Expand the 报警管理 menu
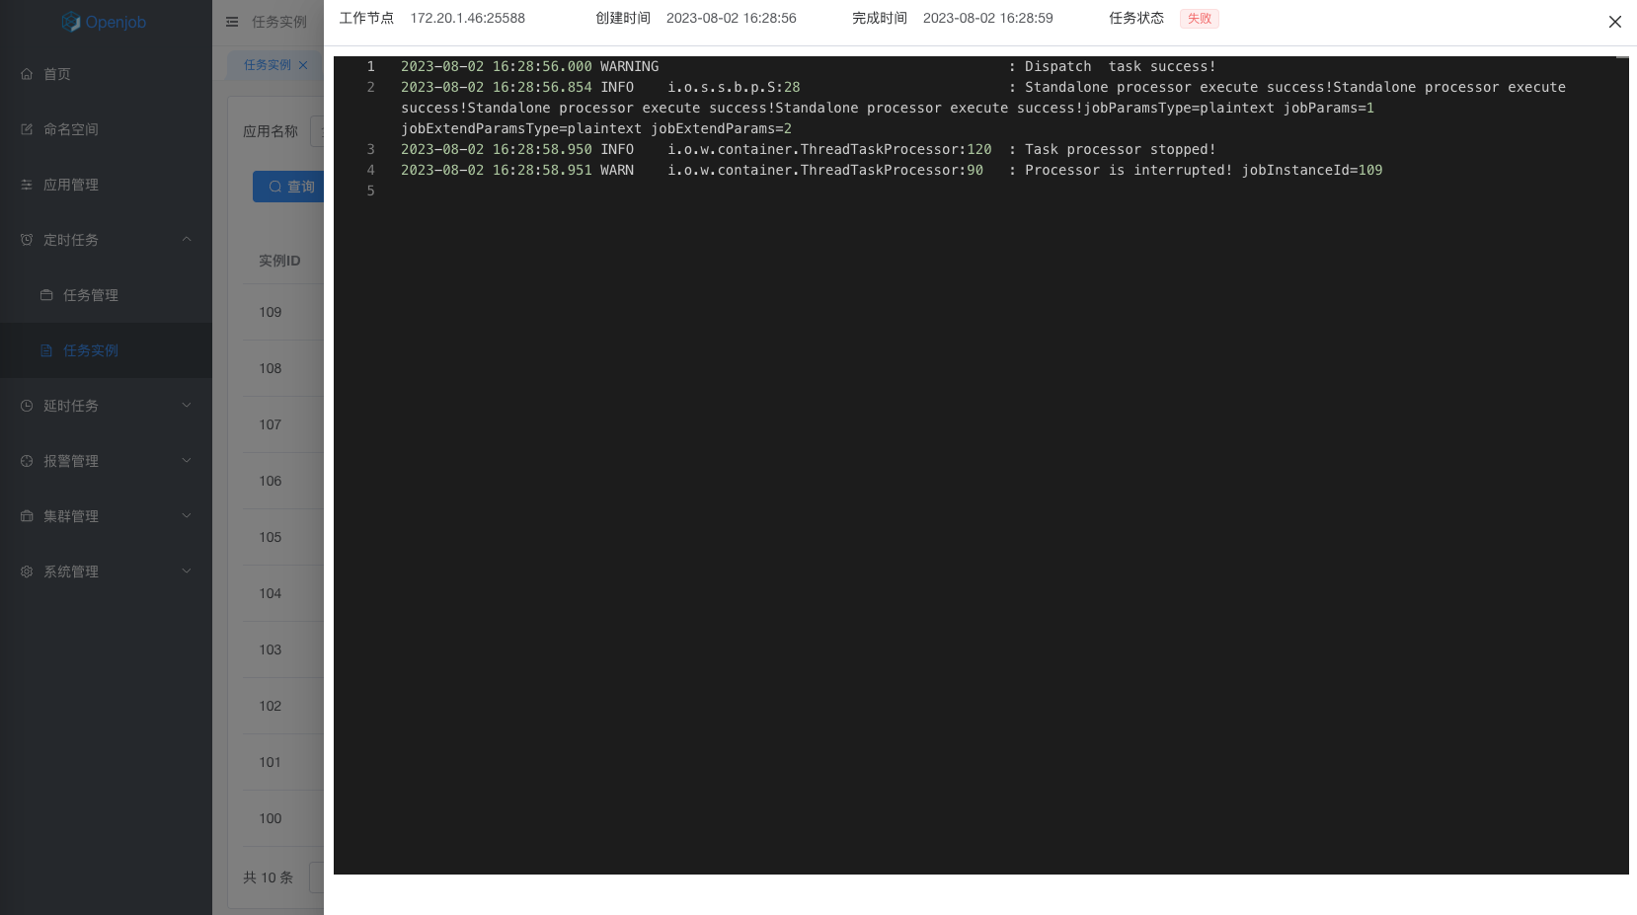This screenshot has height=915, width=1637. coord(106,461)
